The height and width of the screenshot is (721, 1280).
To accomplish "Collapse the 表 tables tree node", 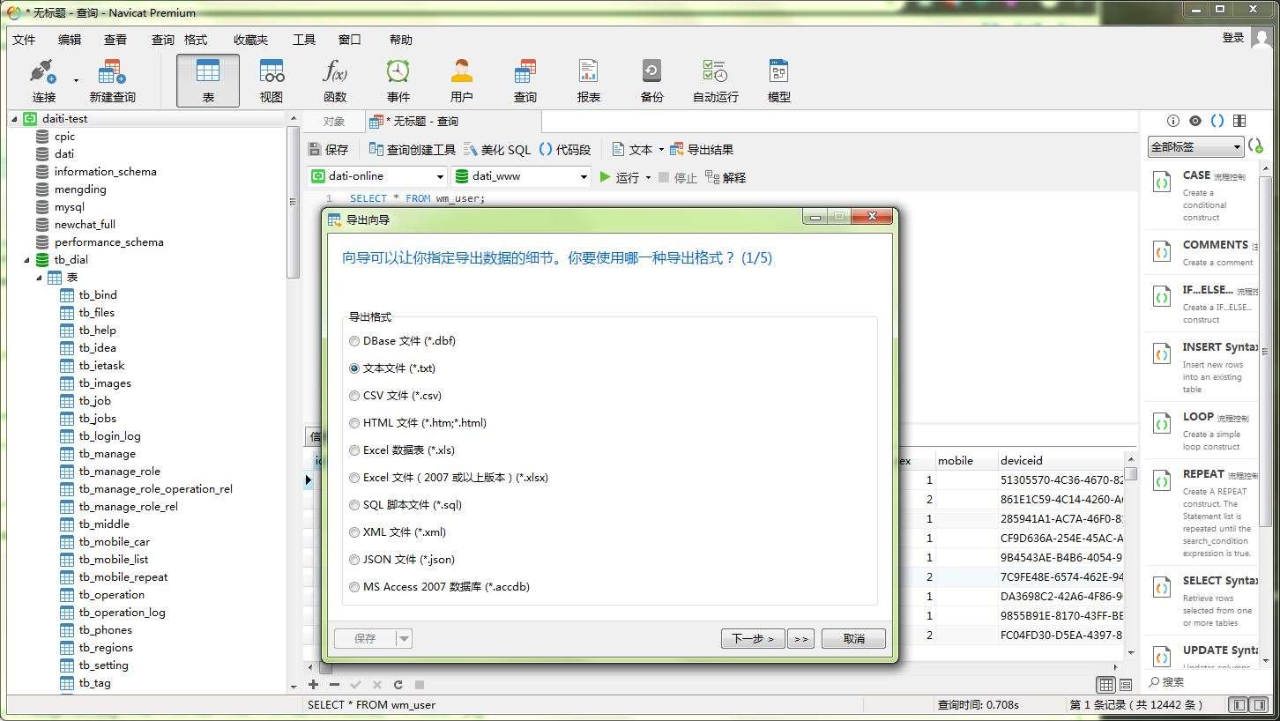I will pos(40,278).
